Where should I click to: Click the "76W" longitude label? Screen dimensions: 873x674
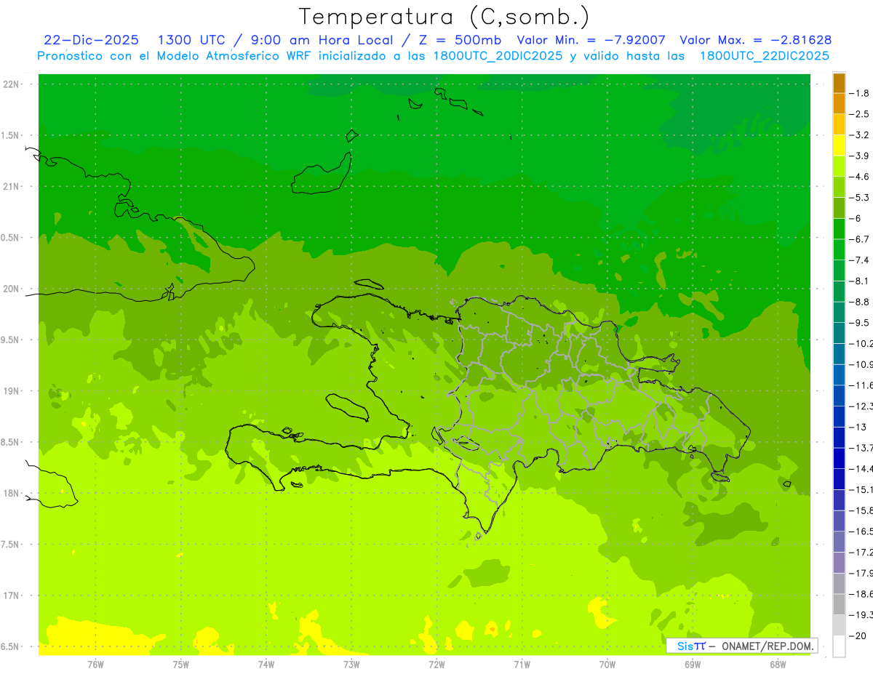95,664
